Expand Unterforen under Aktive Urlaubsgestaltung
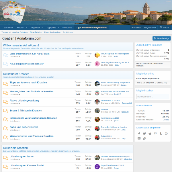 pyautogui.click(x=15, y=103)
